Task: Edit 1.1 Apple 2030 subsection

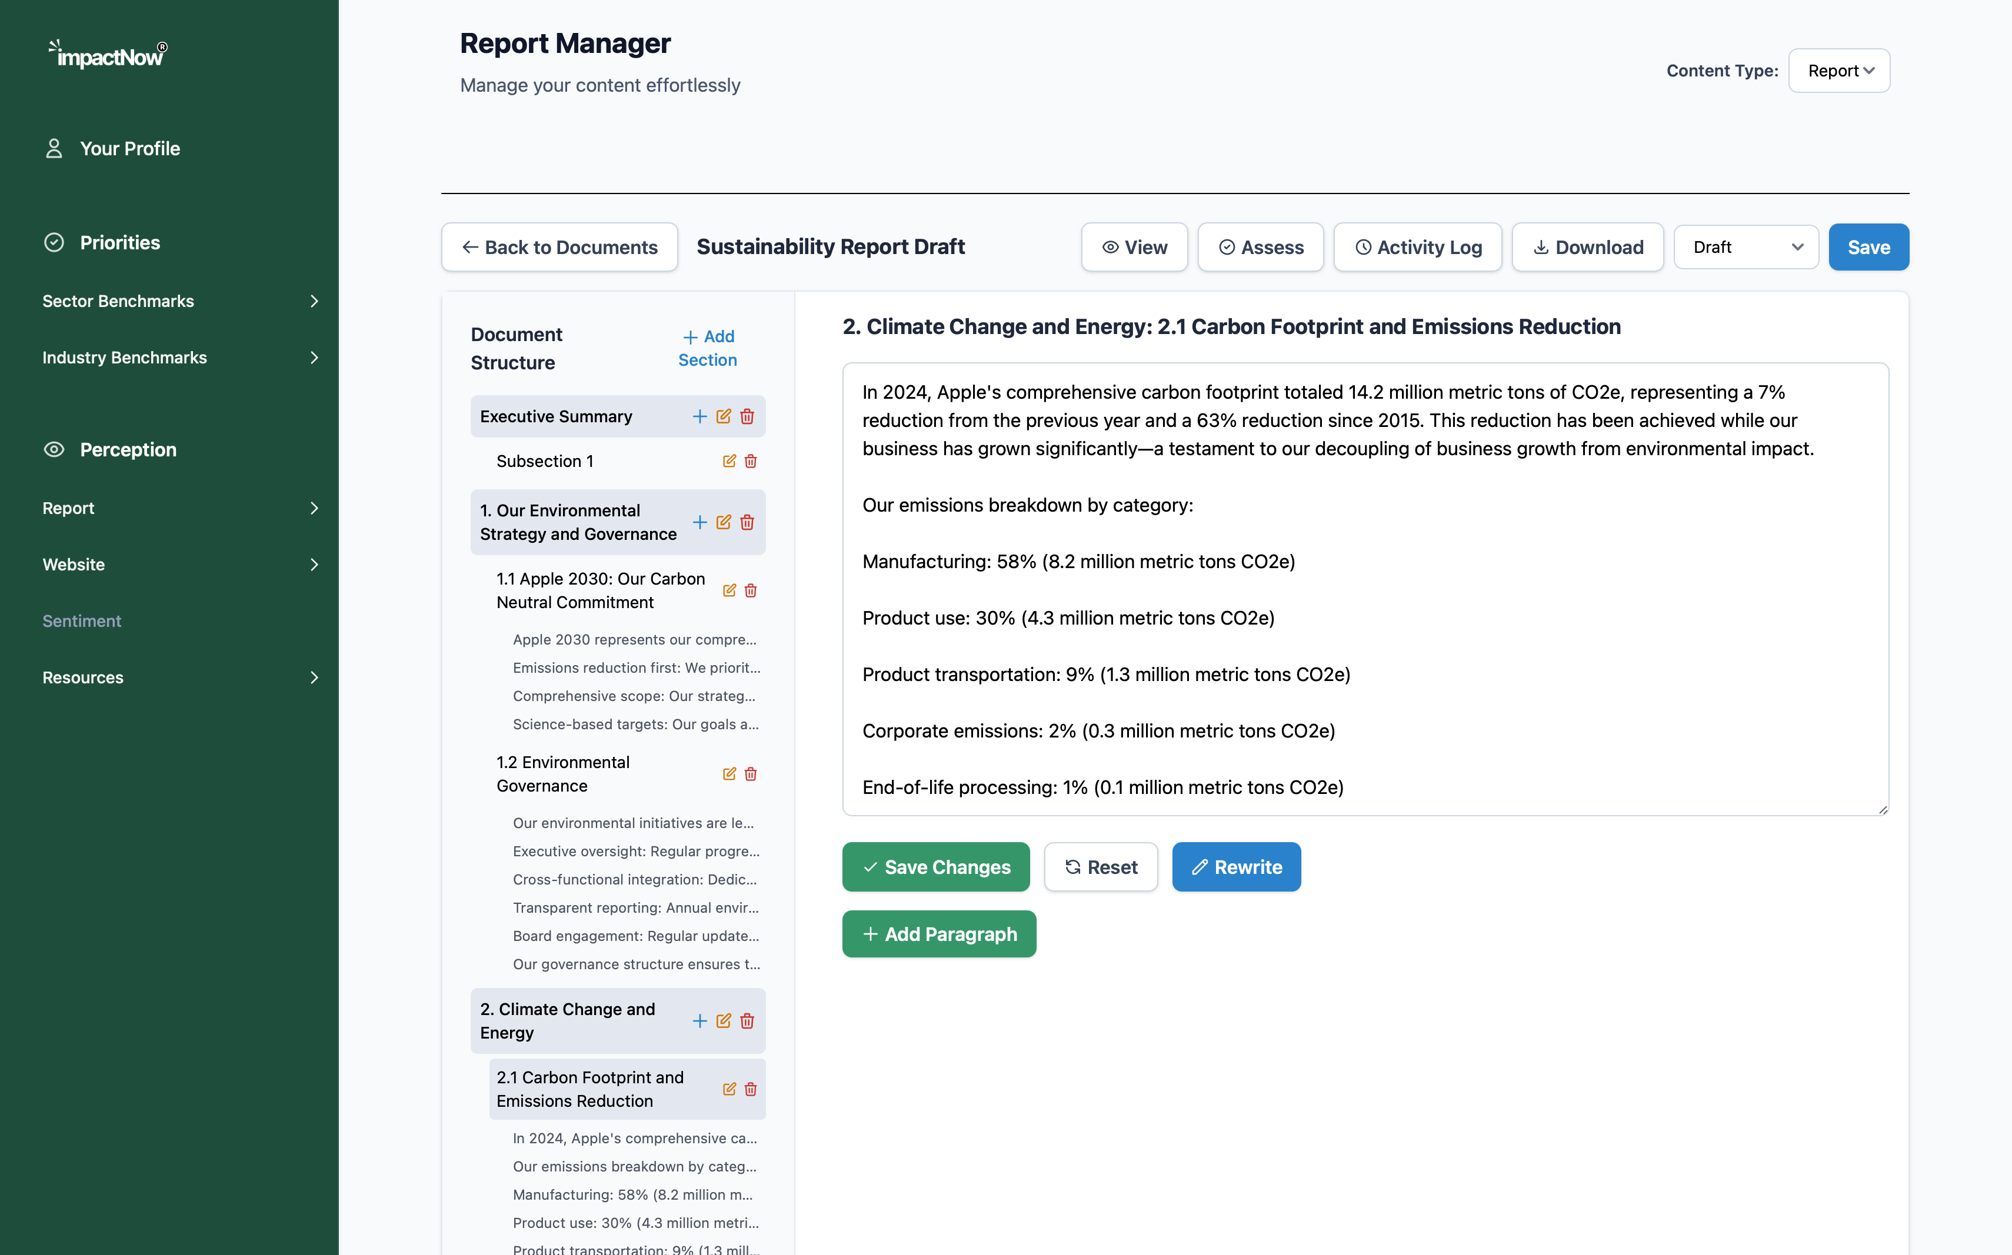Action: tap(729, 591)
